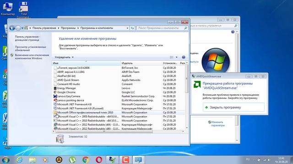Select the Панель управления breadcrumb
The width and height of the screenshot is (293, 164).
click(44, 28)
